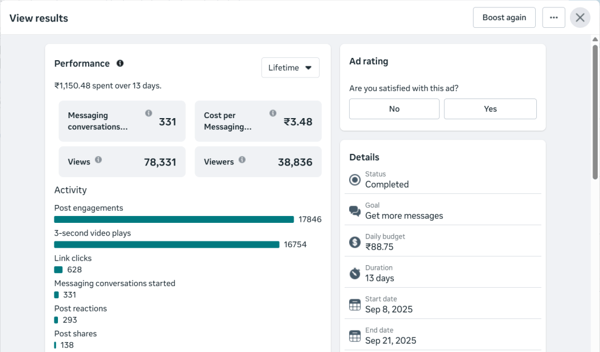Open the three-dot more options menu
This screenshot has height=352, width=600.
tap(554, 17)
